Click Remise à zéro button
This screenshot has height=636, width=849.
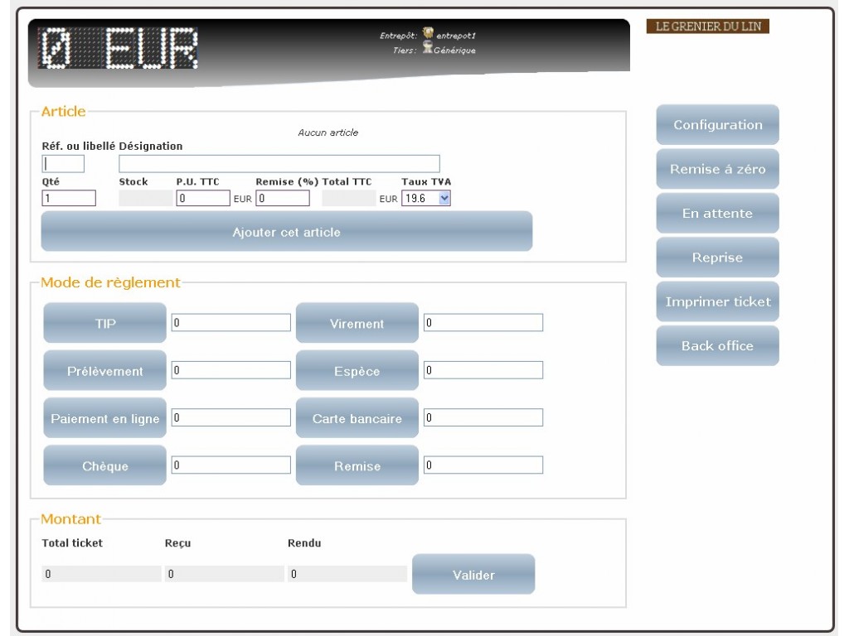pos(717,169)
